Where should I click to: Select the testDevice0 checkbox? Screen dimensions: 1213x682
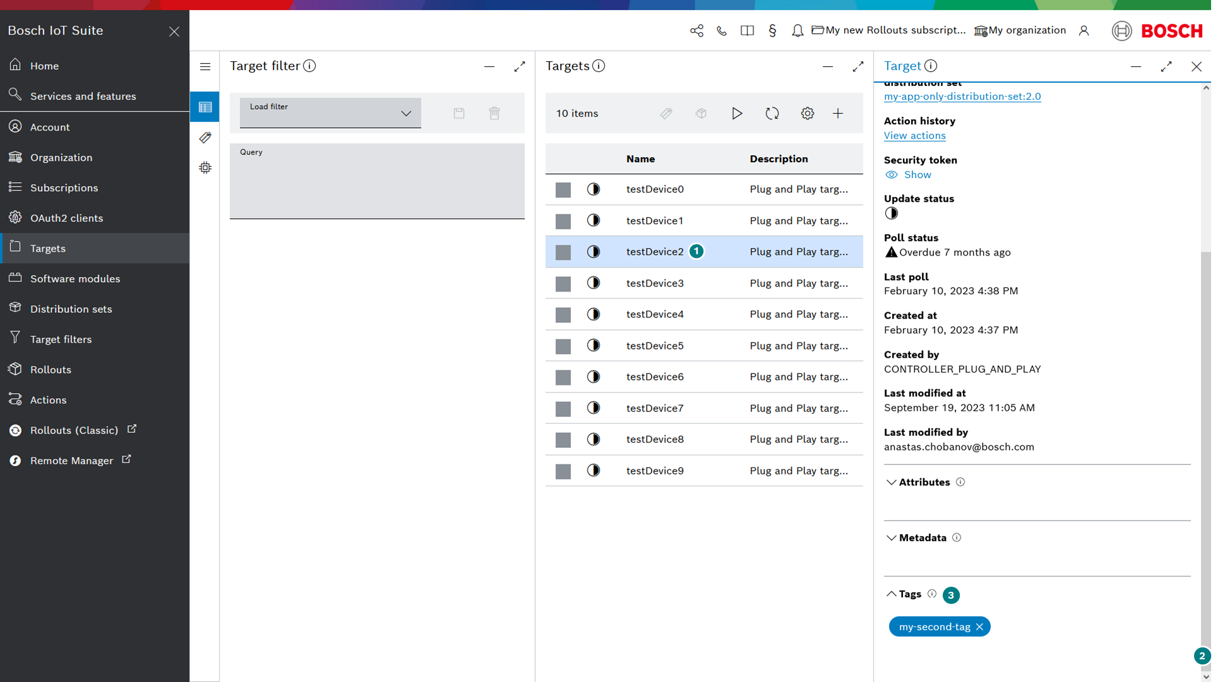(563, 190)
